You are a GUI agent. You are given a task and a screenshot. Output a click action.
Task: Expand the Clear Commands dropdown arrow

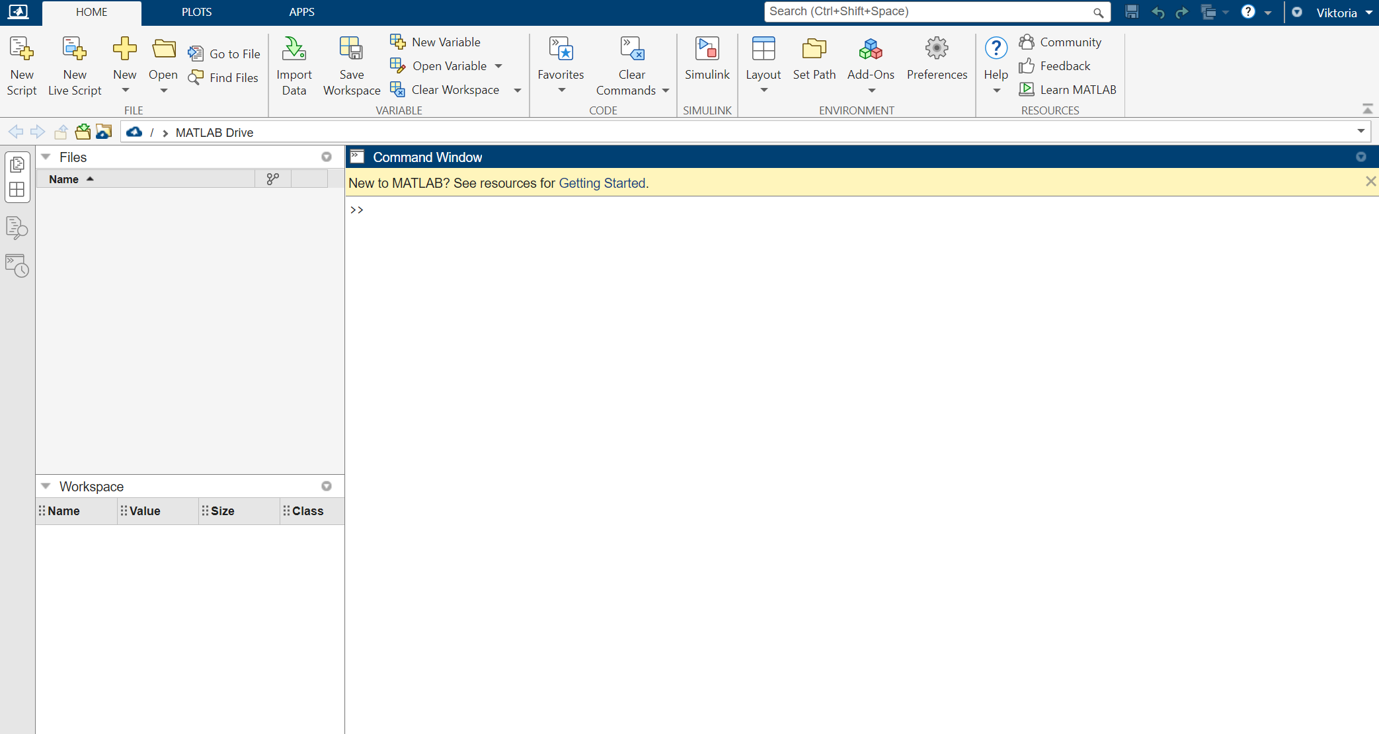pos(666,91)
